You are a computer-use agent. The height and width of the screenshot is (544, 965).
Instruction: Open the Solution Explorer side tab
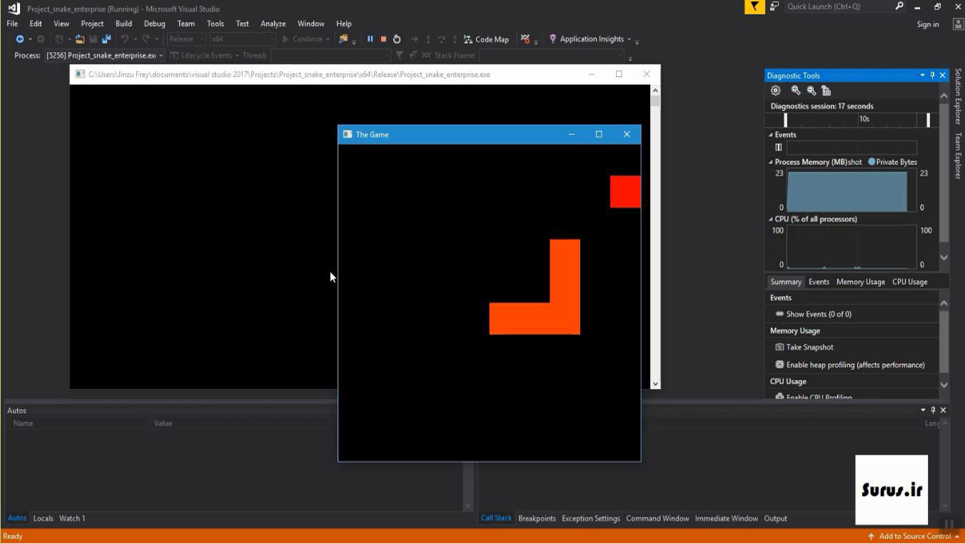tap(958, 96)
